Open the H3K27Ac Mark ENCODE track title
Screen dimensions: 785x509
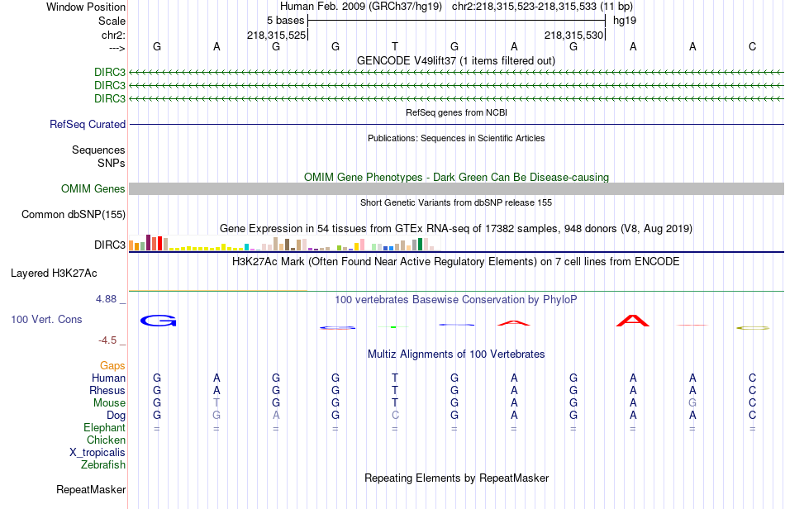[x=456, y=262]
